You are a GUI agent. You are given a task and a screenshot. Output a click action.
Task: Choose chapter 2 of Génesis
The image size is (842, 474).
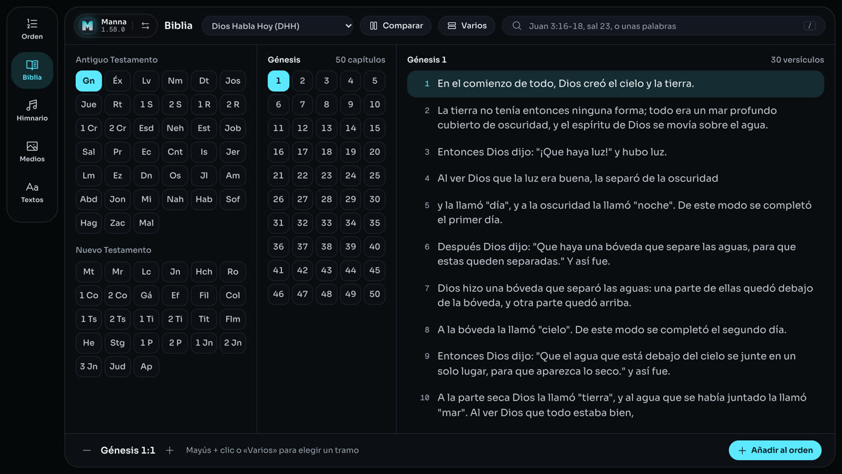[303, 81]
